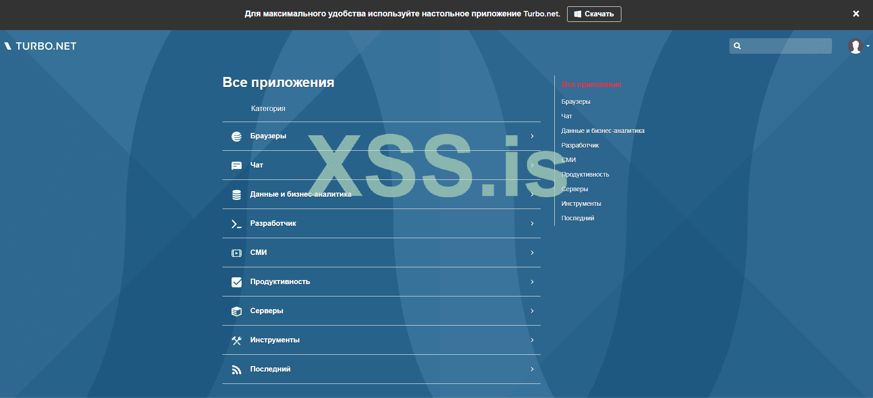The height and width of the screenshot is (398, 873).
Task: Click the terminal prompt icon for Разработчик
Action: [x=237, y=224]
